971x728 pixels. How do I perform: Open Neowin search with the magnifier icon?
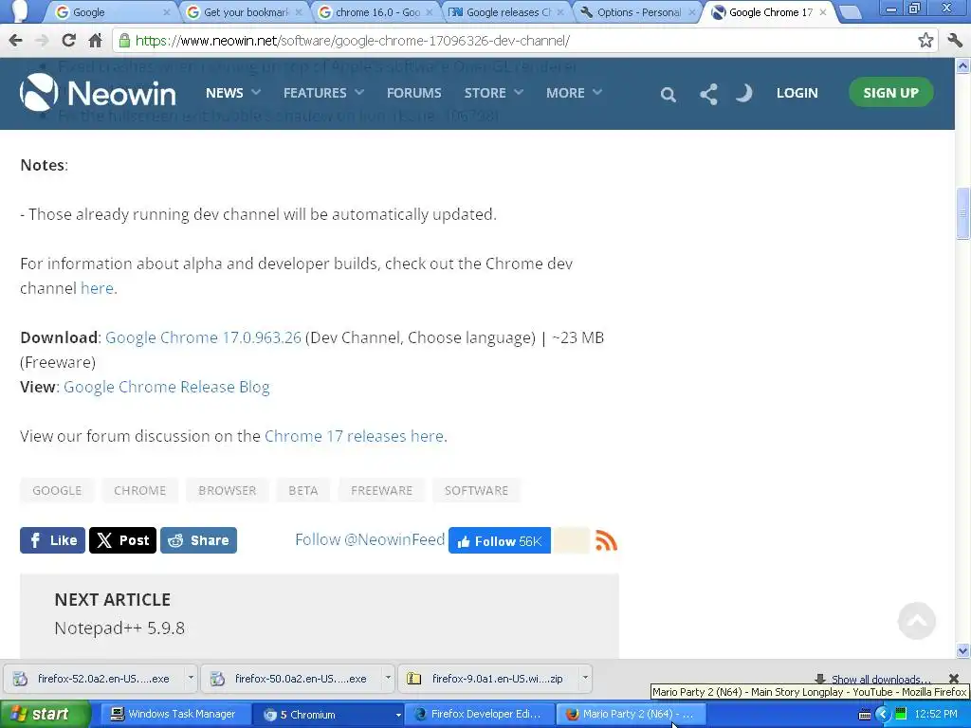point(668,94)
